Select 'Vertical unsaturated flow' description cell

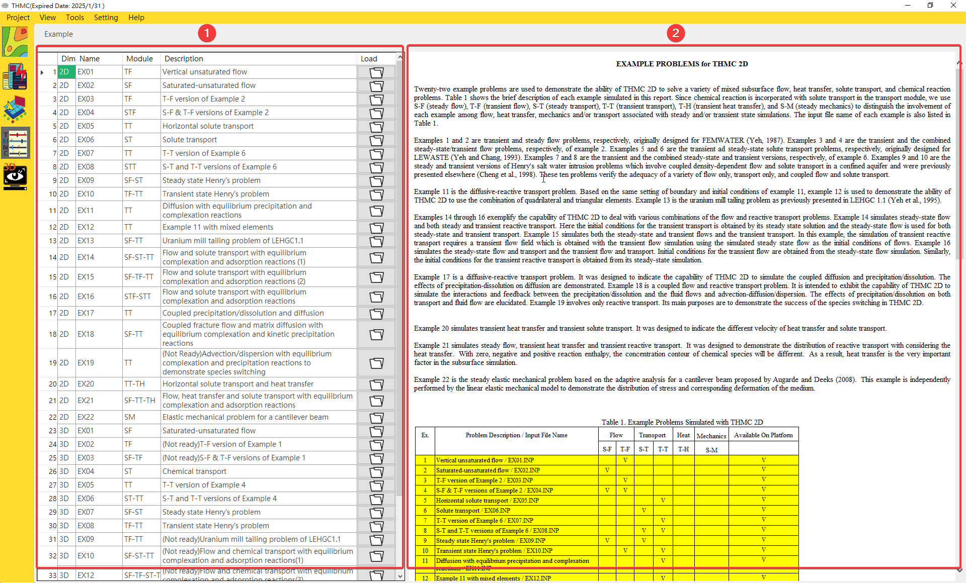[259, 72]
